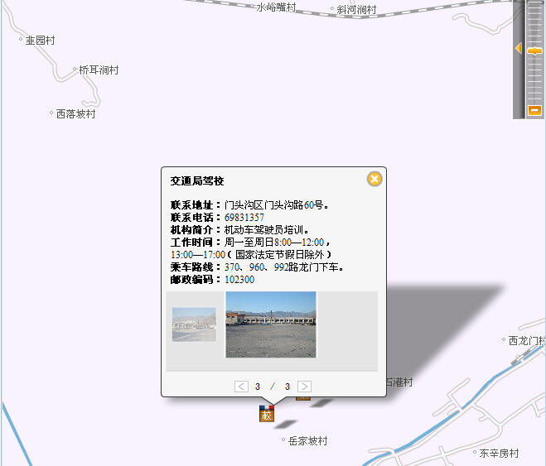Collapse zoom panel with the left arrow
Image resolution: width=546 pixels, height=466 pixels.
coord(519,48)
